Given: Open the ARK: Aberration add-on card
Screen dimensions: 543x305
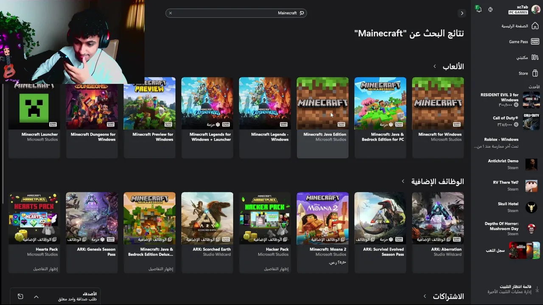Looking at the screenshot, I should pos(438,232).
